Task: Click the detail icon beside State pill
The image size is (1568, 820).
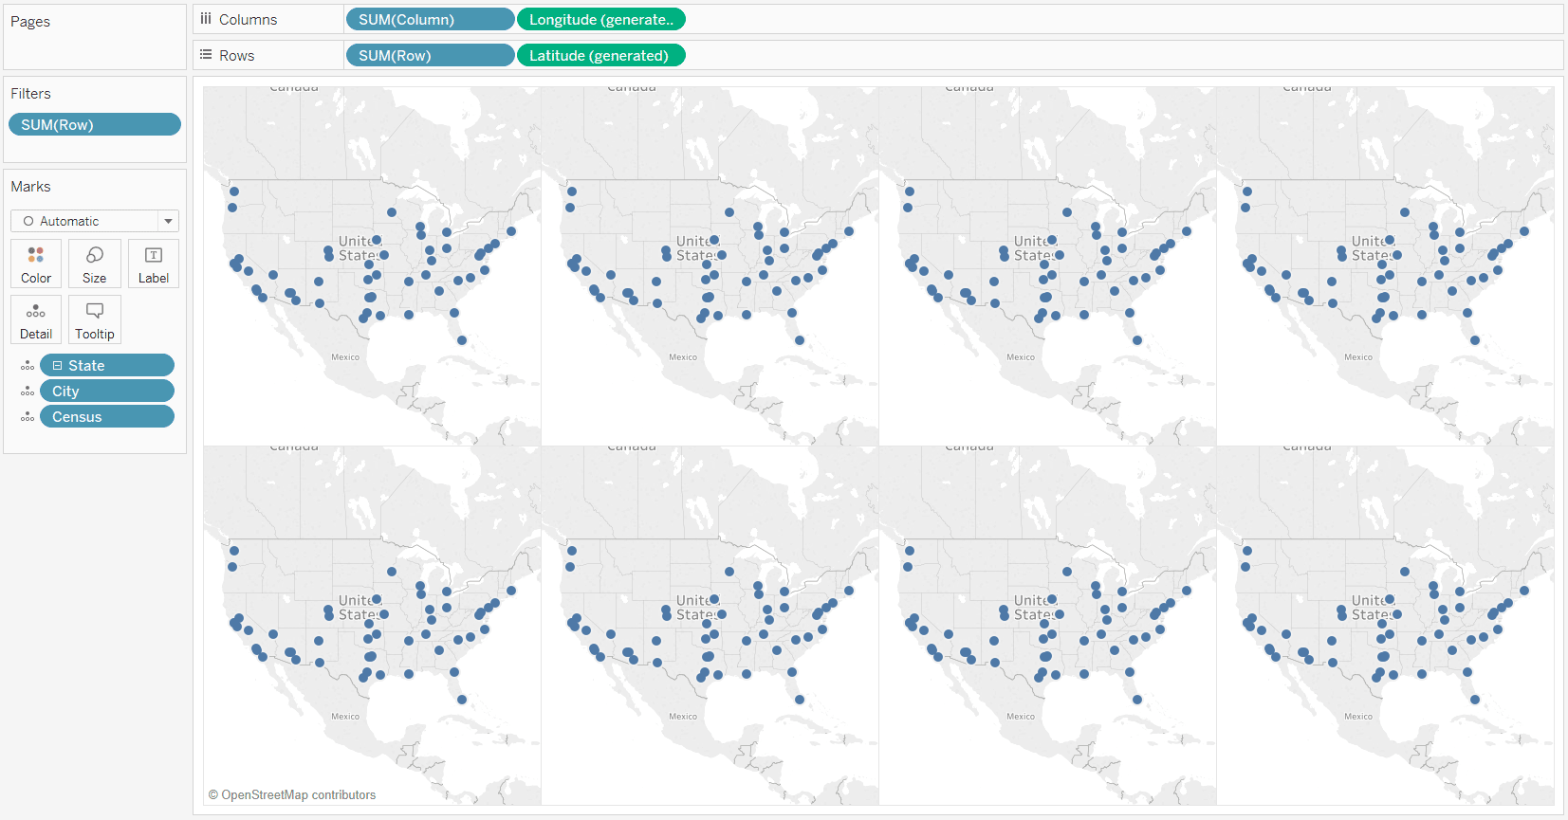Action: (x=28, y=366)
